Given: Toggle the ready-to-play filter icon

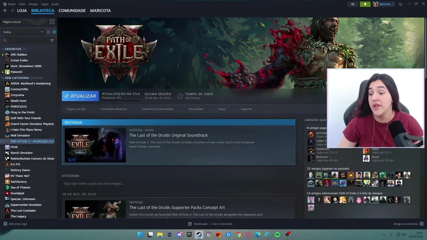Looking at the screenshot, I should 54,32.
